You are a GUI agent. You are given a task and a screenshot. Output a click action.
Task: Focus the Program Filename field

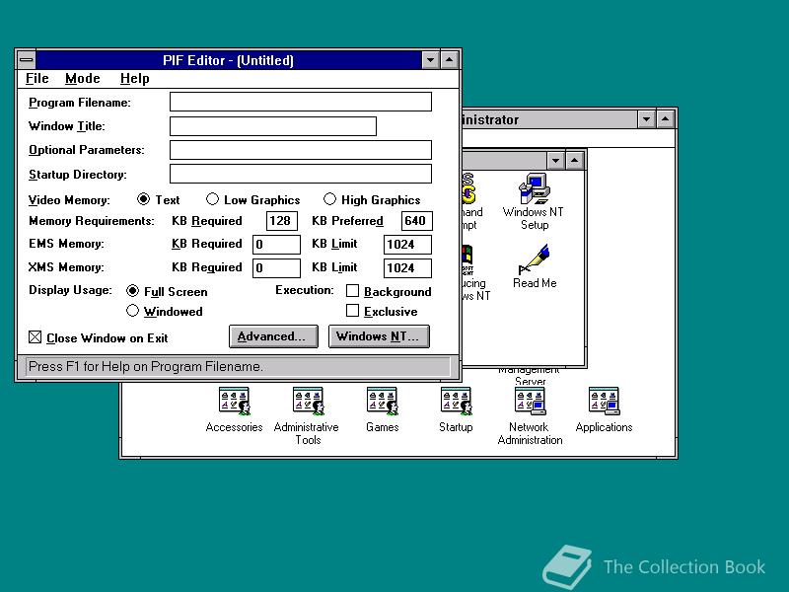pyautogui.click(x=301, y=102)
